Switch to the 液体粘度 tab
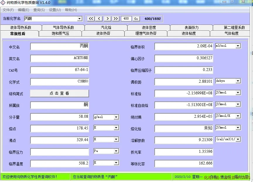This screenshot has height=182, width=253. [x=189, y=34]
